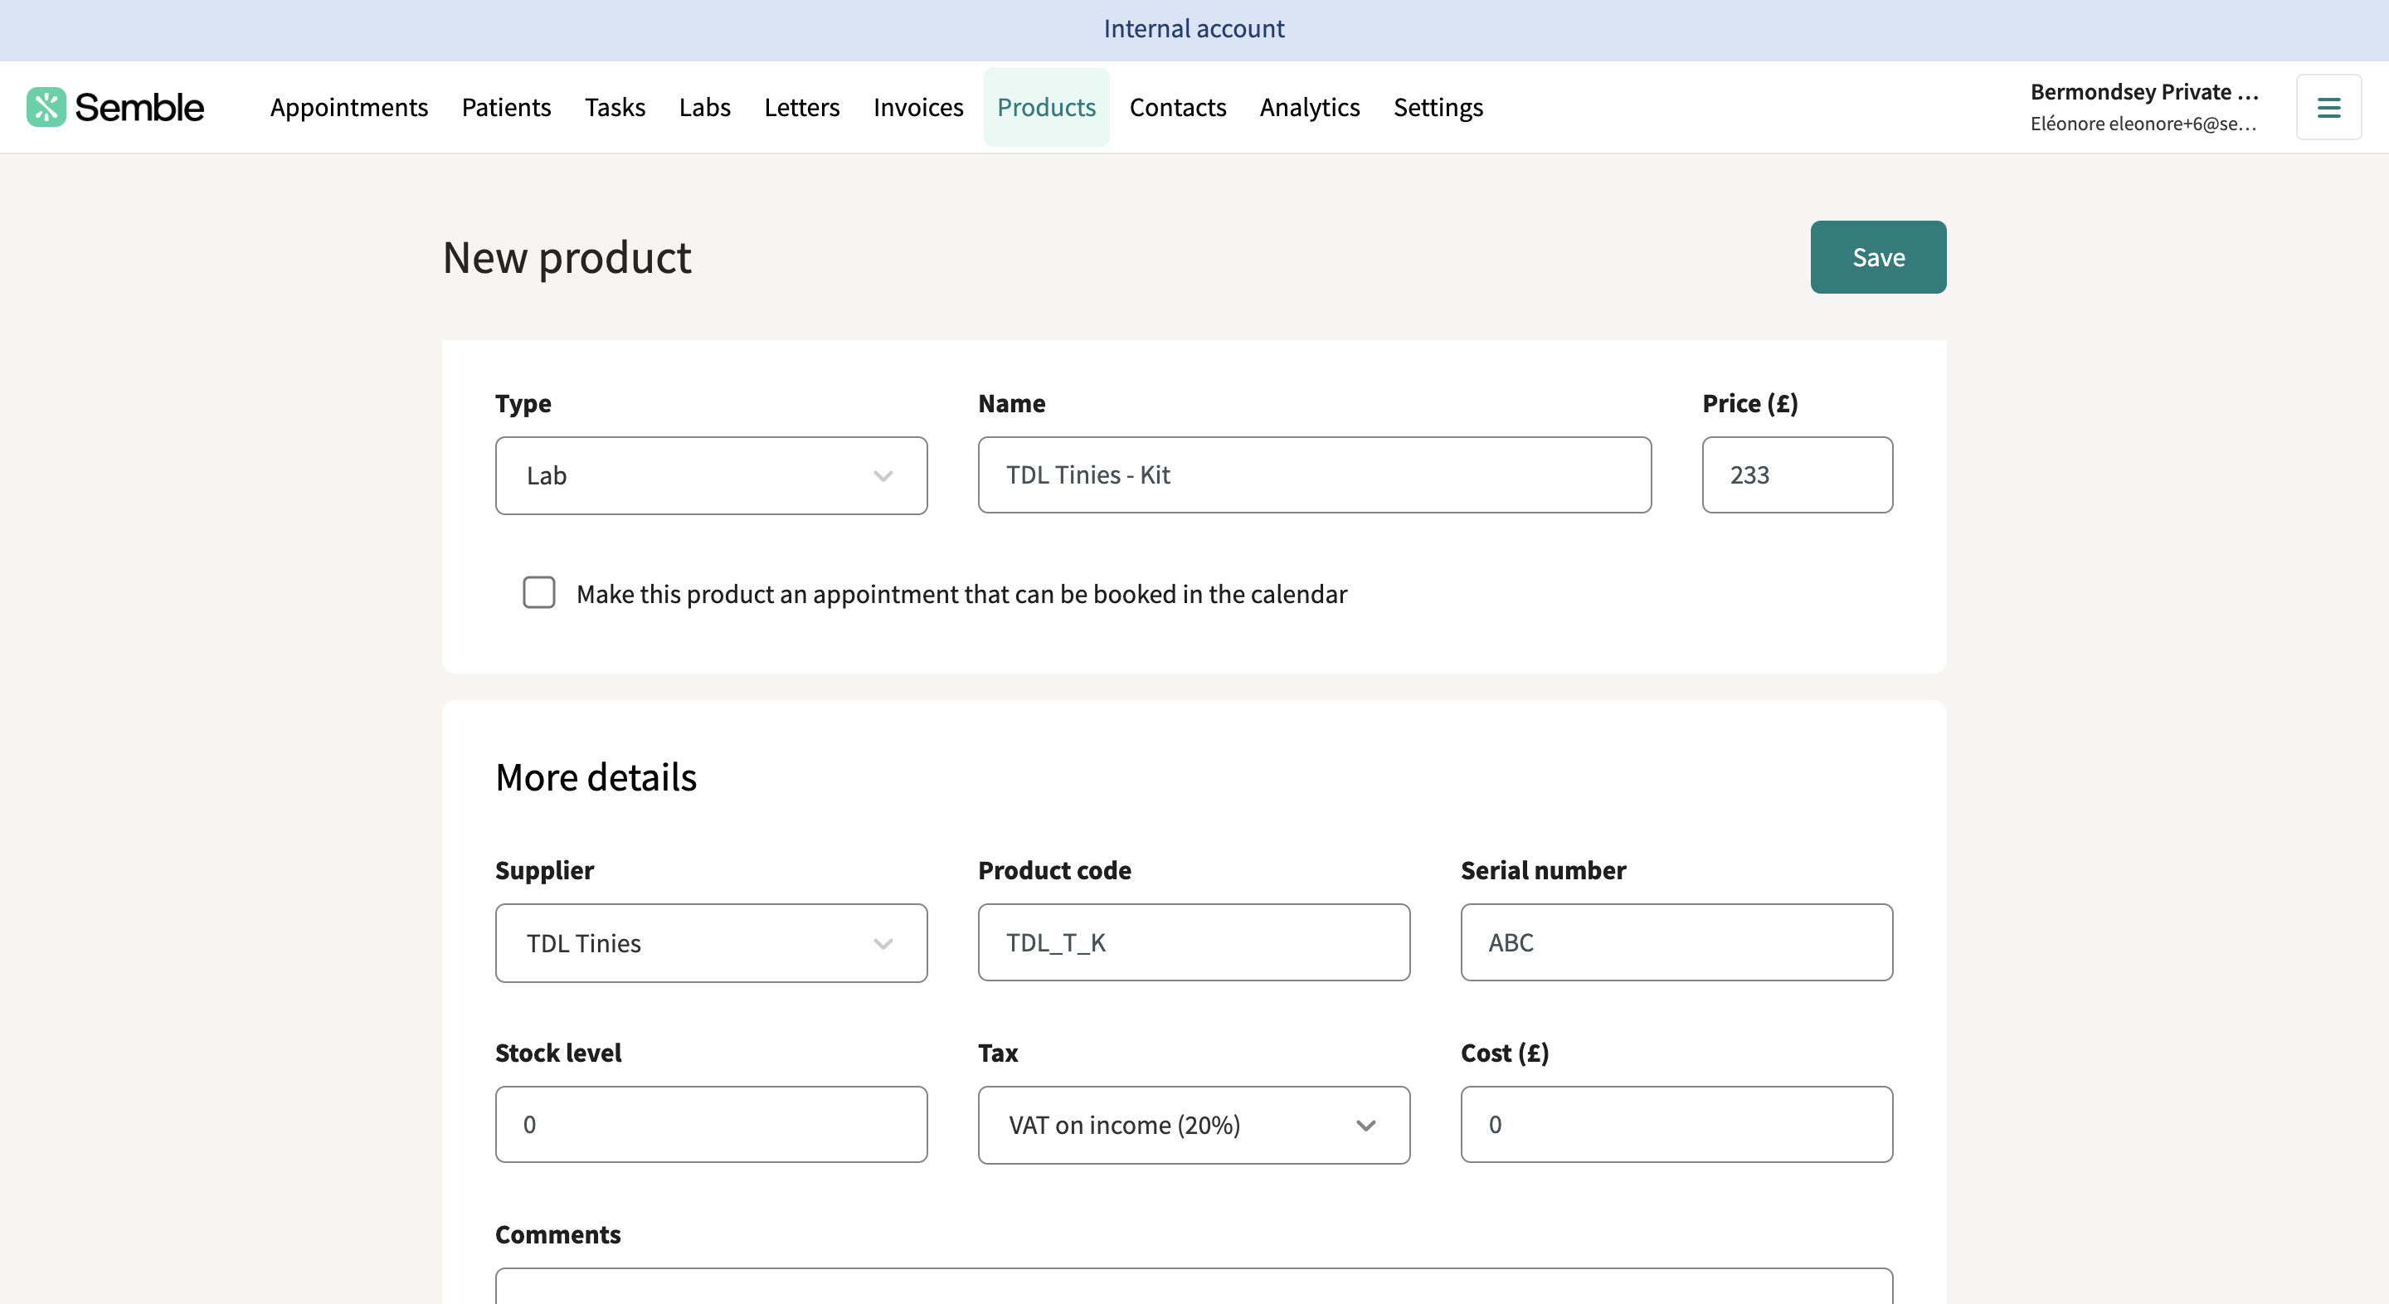Open Contacts from navigation
The image size is (2389, 1304).
(1178, 107)
